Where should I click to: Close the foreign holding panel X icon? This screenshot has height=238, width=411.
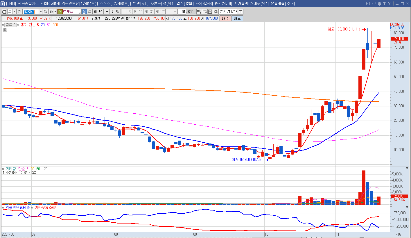coord(407,208)
